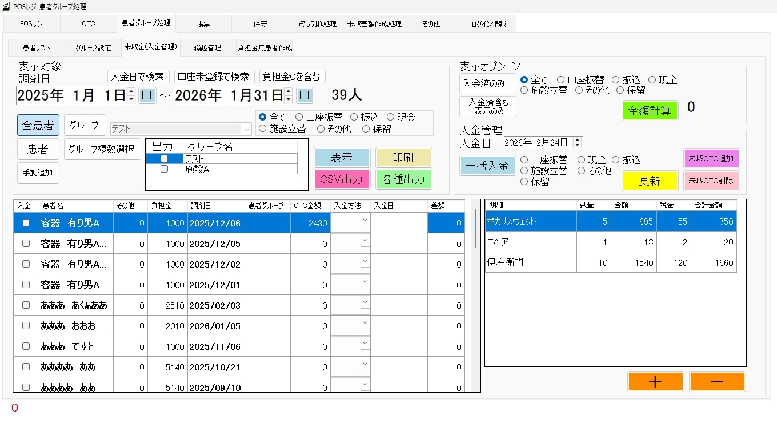Tick the 施設A output checkbox

tap(165, 169)
